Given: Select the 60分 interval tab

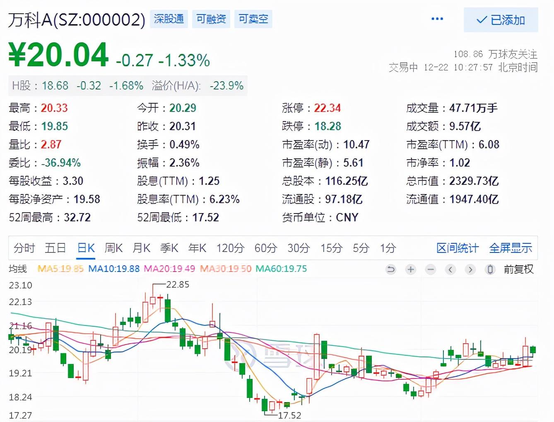Looking at the screenshot, I should coord(265,248).
